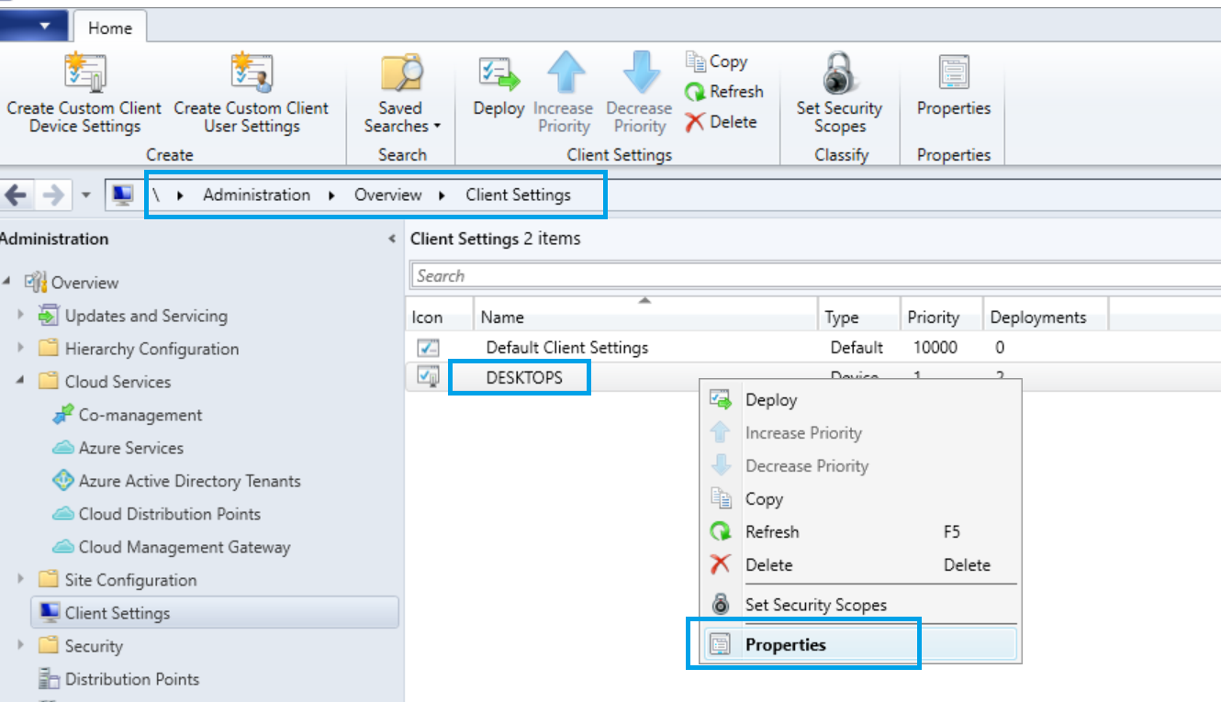1221x702 pixels.
Task: Click the red Delete icon in ribbon
Action: point(696,122)
